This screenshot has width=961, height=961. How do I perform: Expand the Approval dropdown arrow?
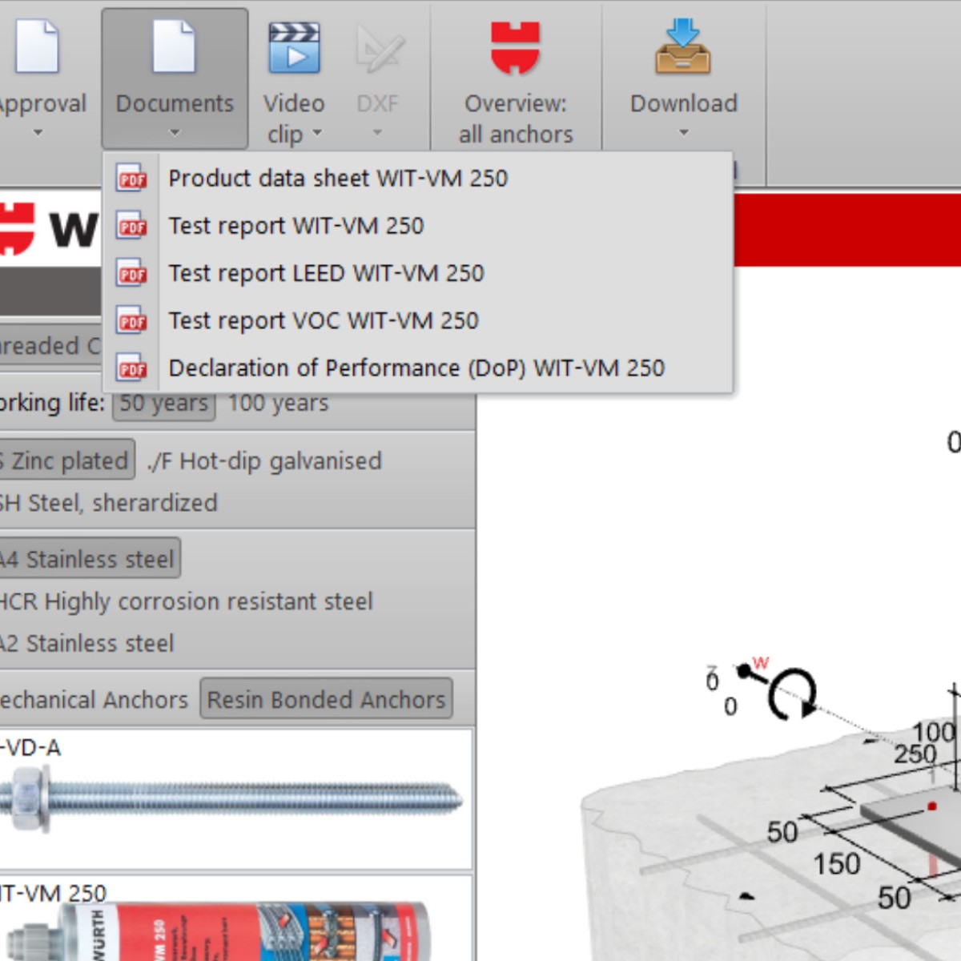[x=38, y=133]
